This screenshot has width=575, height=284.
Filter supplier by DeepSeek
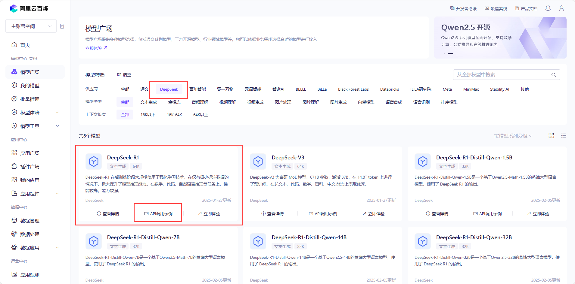169,89
